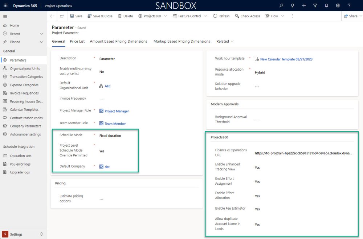Open the Project Manager role link
This screenshot has width=363, height=239.
point(117,111)
